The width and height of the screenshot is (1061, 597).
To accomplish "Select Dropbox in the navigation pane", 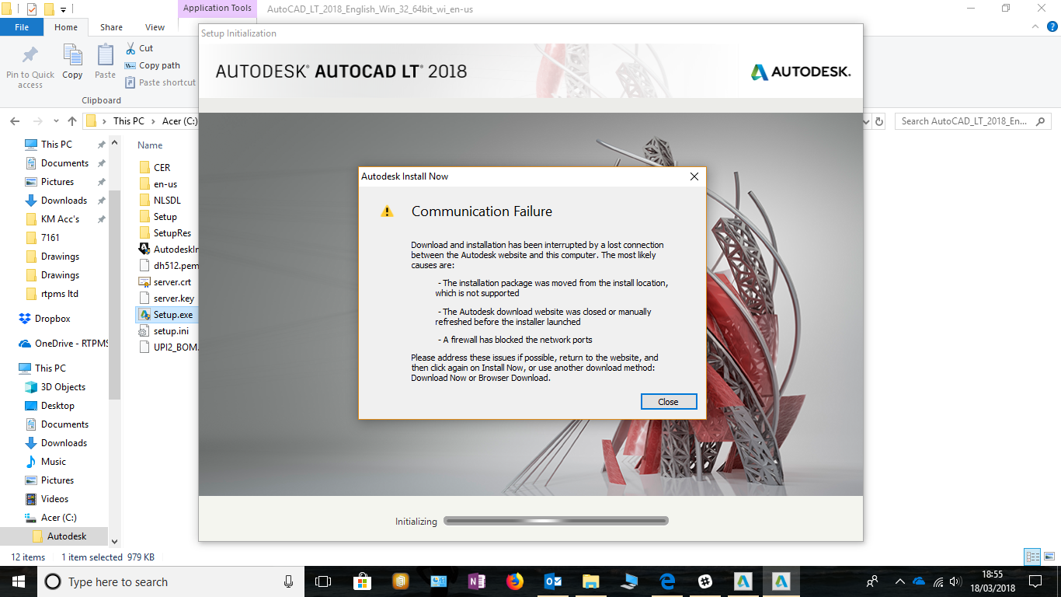I will 52,319.
